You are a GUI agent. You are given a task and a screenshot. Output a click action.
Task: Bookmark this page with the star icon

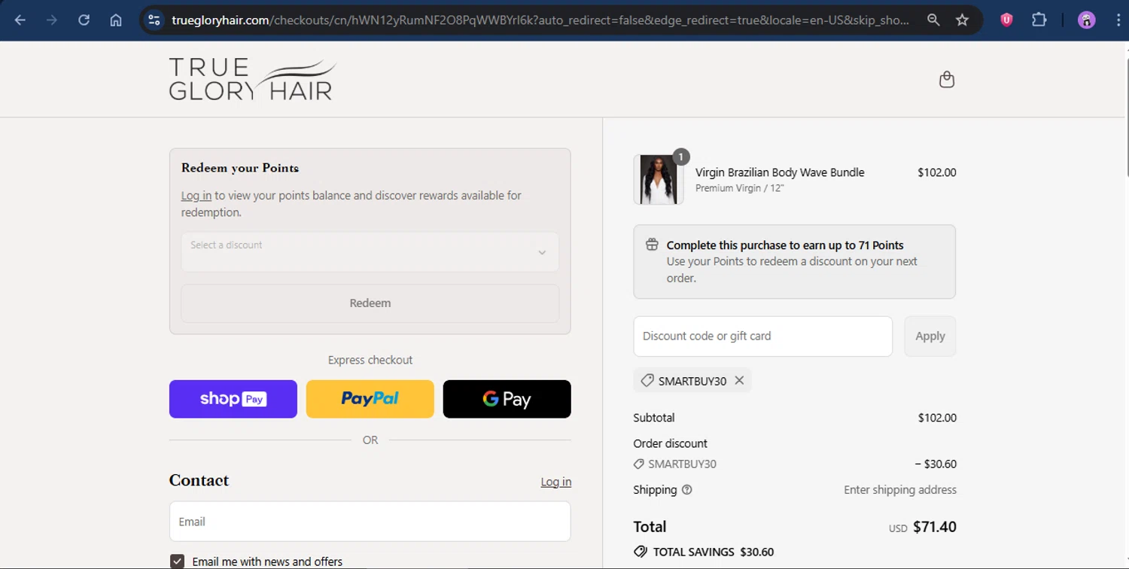(962, 20)
